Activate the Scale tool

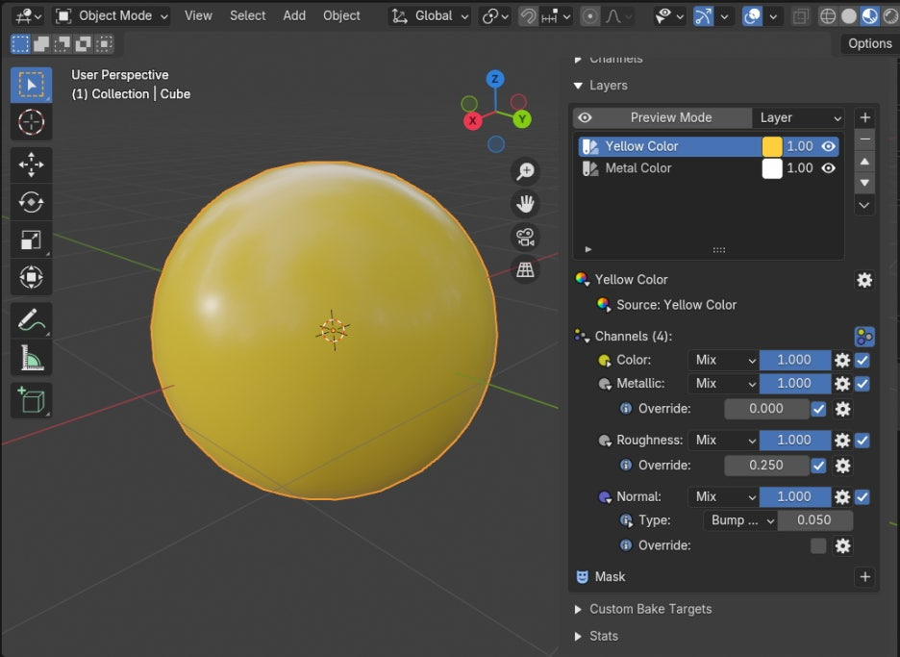point(31,240)
